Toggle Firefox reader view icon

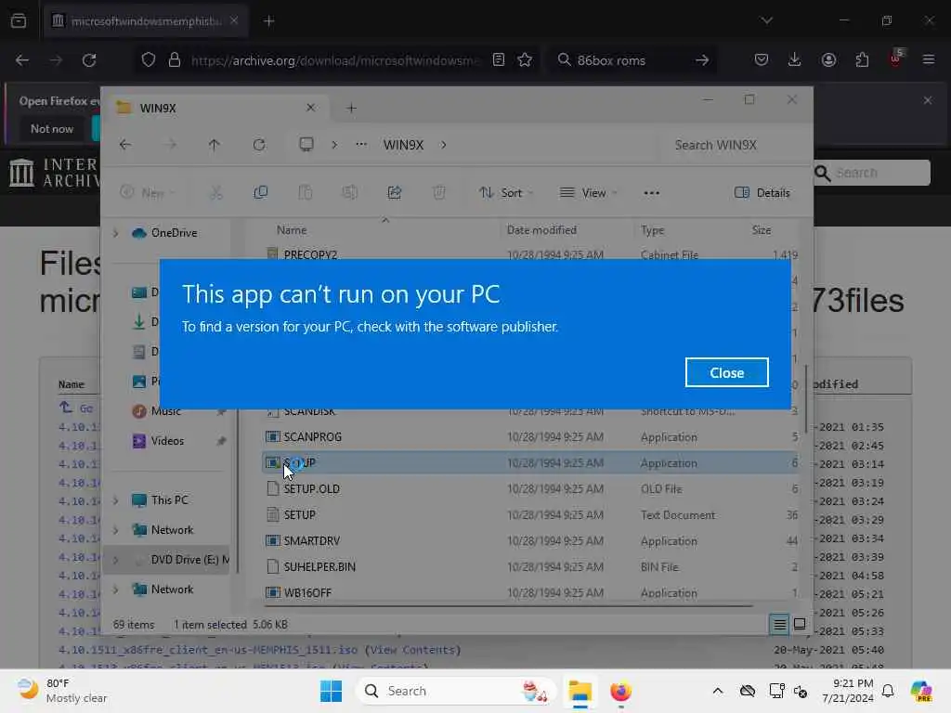pyautogui.click(x=499, y=60)
